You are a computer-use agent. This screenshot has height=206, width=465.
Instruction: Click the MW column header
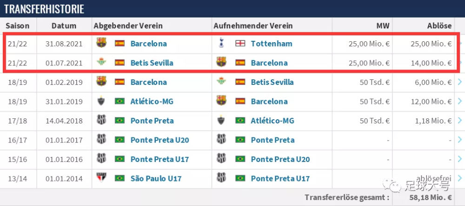click(383, 26)
